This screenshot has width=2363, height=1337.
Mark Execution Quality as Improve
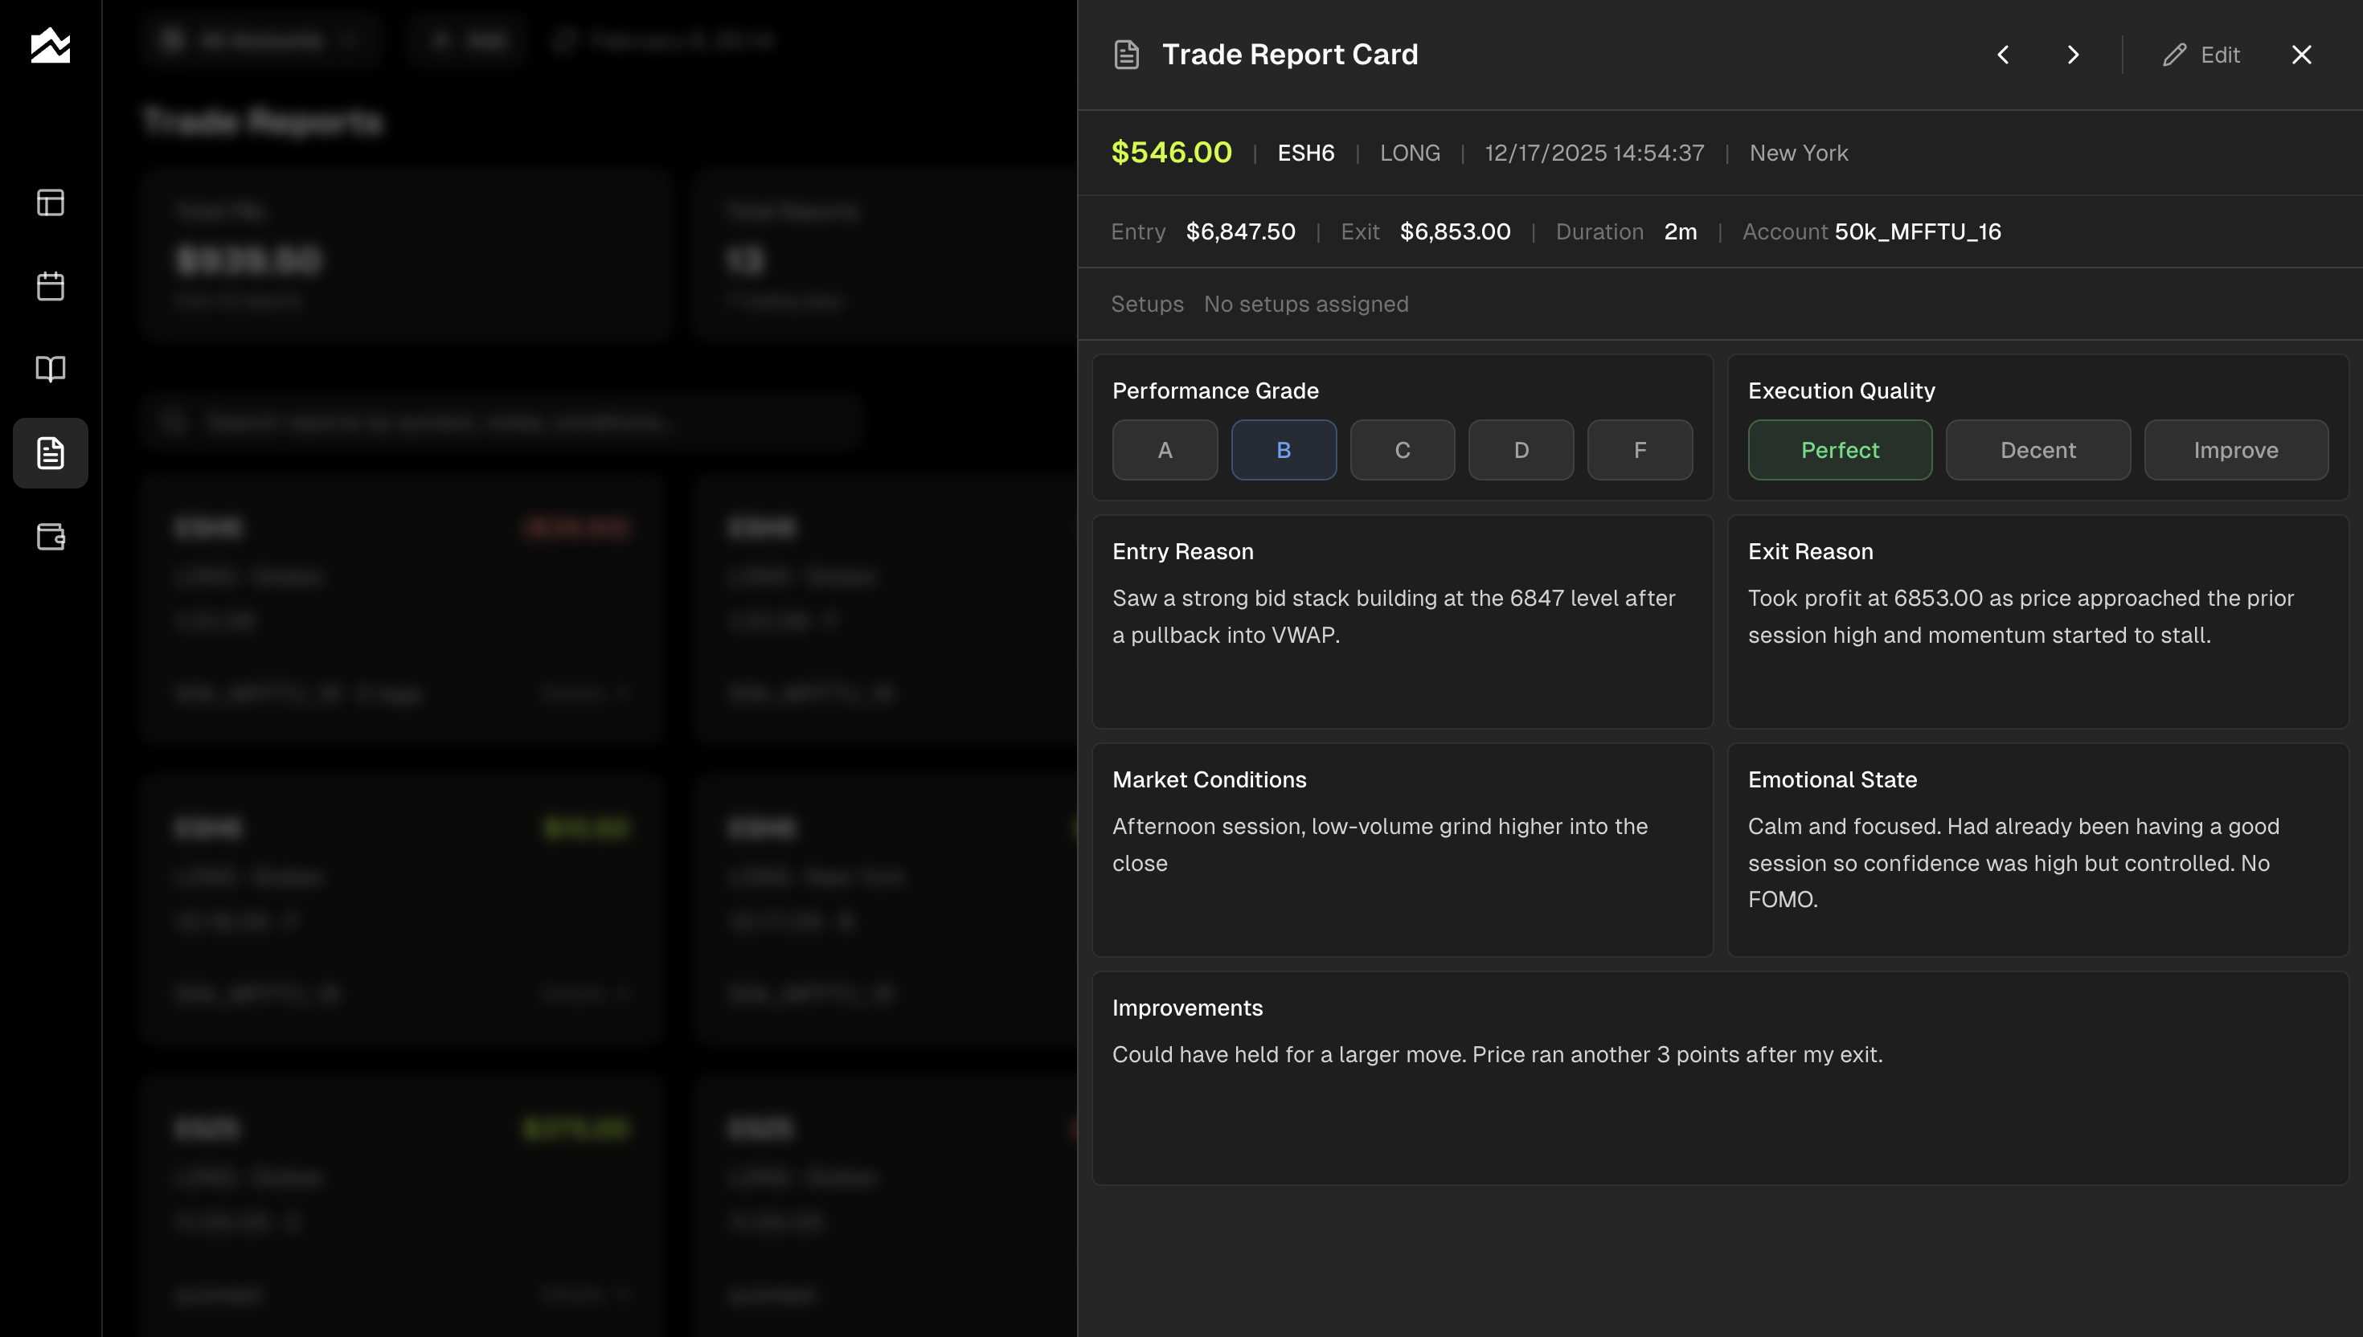[2235, 450]
